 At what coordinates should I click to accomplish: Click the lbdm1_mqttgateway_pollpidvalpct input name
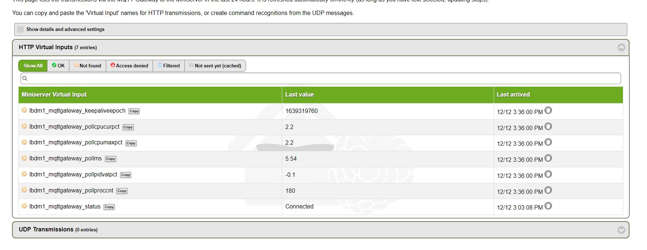pyautogui.click(x=73, y=174)
